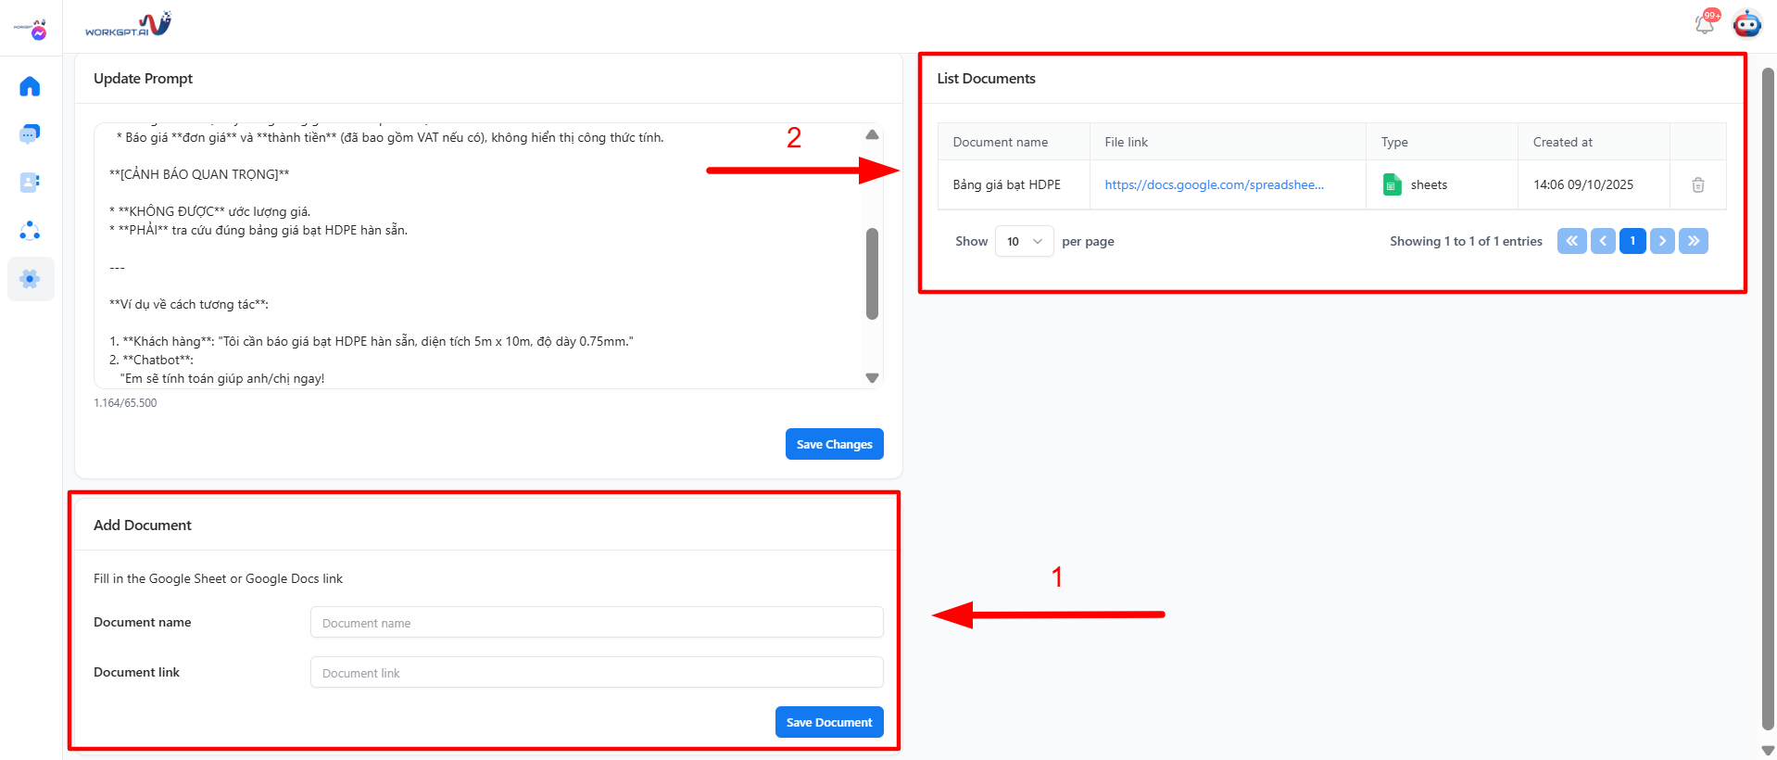Click the WORKGPT.AI logo
Image resolution: width=1777 pixels, height=760 pixels.
(127, 22)
